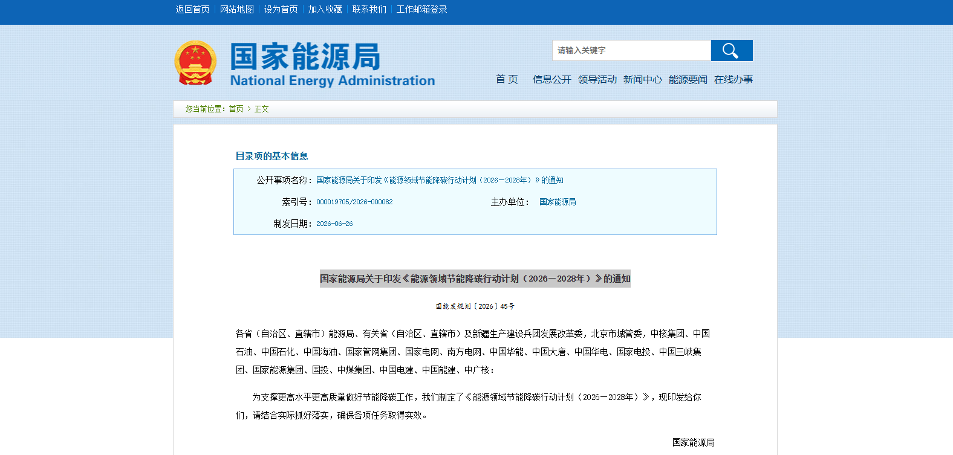This screenshot has width=953, height=455.
Task: Click 正文 in breadcrumb trail
Action: pyautogui.click(x=262, y=109)
